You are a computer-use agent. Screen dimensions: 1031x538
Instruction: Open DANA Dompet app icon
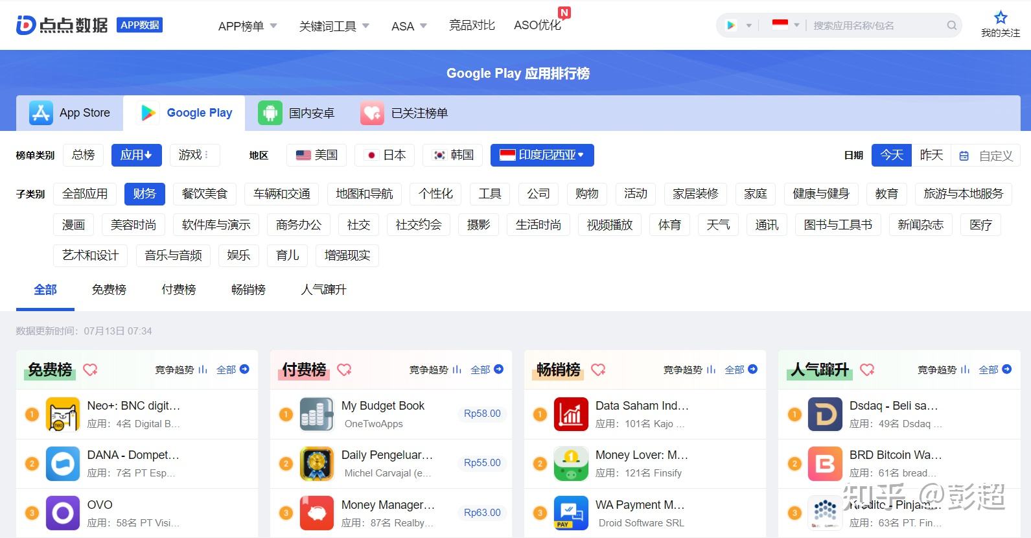tap(63, 463)
